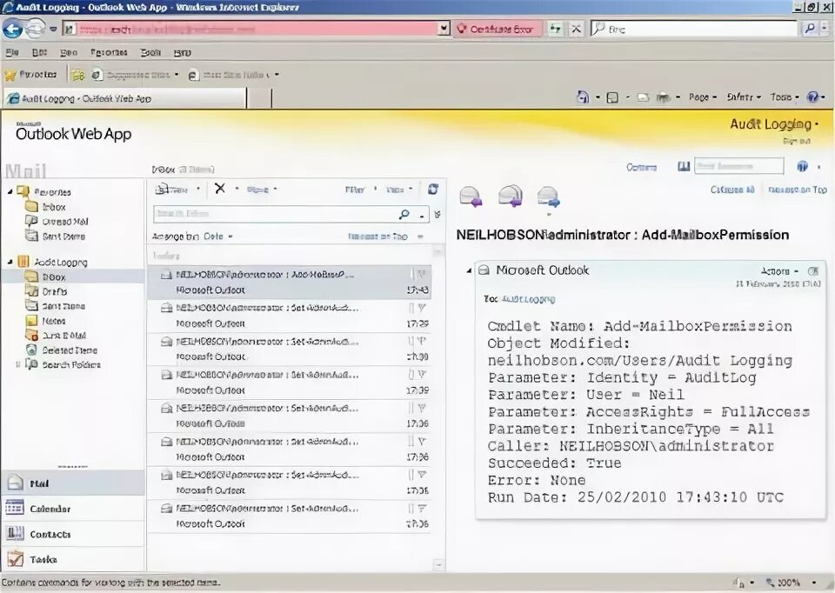The width and height of the screenshot is (835, 593).
Task: Refresh the page from the address bar
Action: pyautogui.click(x=556, y=29)
